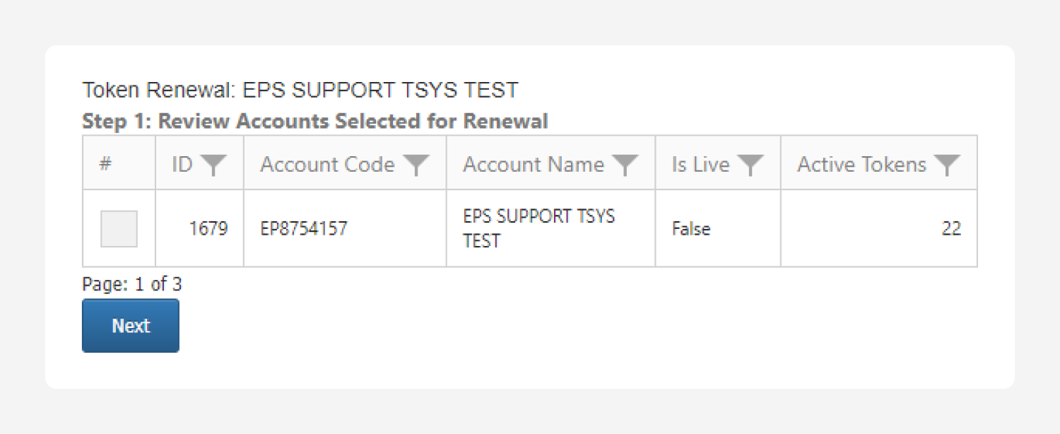Select account code EP8754157 cell
The height and width of the screenshot is (434, 1060).
[x=304, y=229]
